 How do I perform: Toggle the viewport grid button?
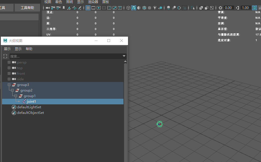click(x=88, y=8)
